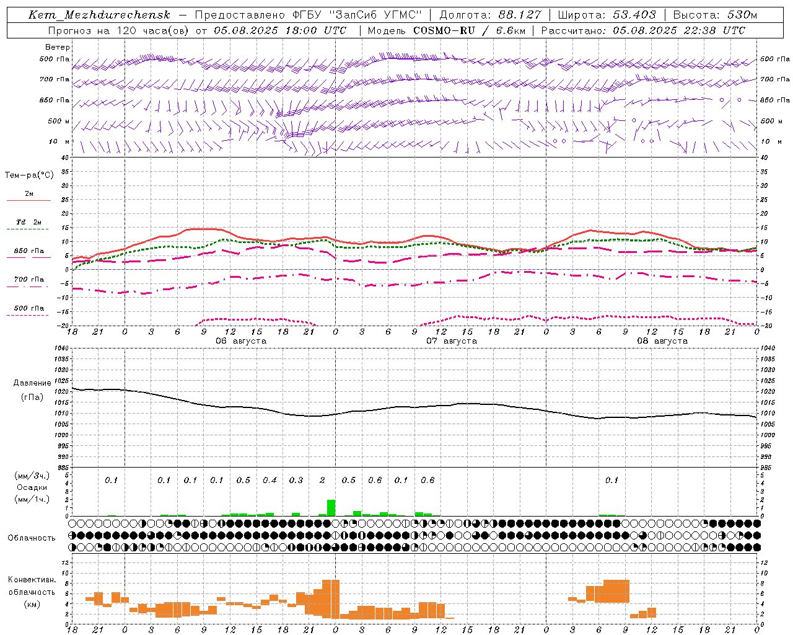Click the 10 м wind level label on the left
This screenshot has width=793, height=635.
59,142
